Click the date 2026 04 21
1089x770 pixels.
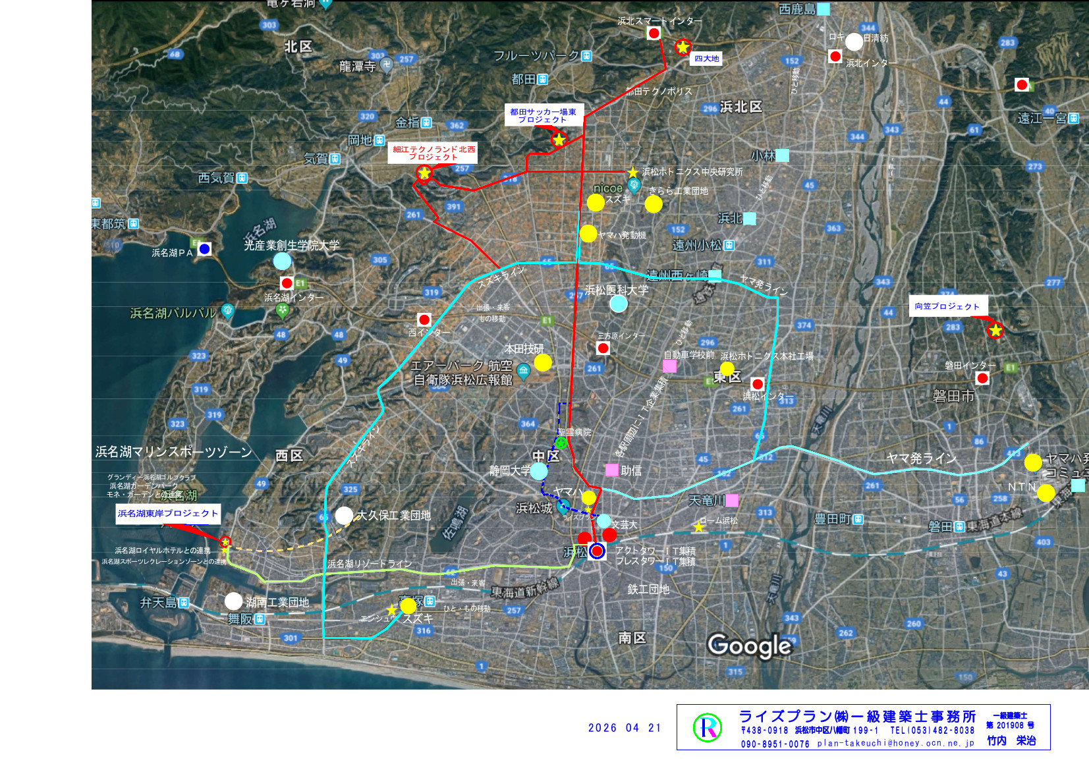[x=625, y=728]
